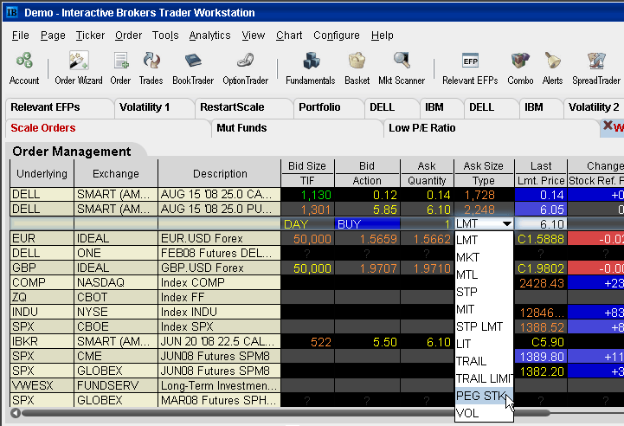Switch to the Volatility 2 tab
Image resolution: width=624 pixels, height=426 pixels.
594,107
